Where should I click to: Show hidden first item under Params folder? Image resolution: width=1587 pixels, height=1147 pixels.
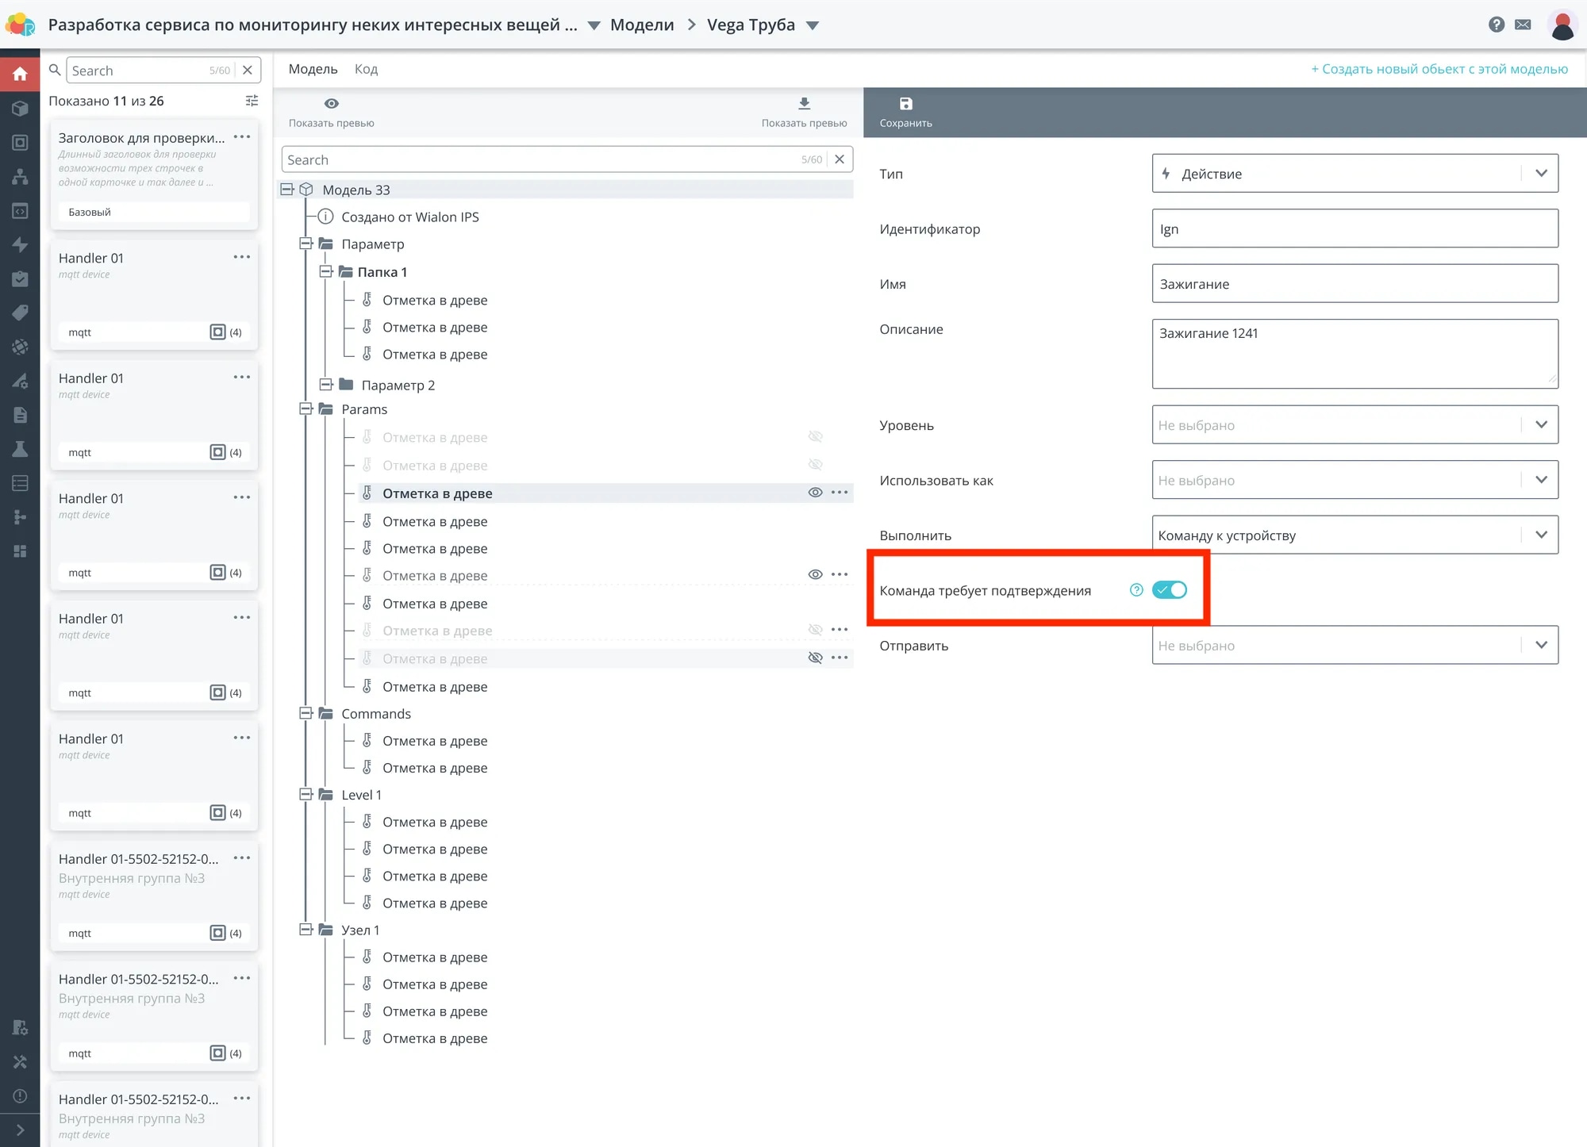pos(815,437)
